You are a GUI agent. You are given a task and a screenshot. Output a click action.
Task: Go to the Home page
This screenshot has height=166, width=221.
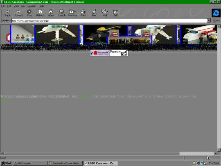51,13
